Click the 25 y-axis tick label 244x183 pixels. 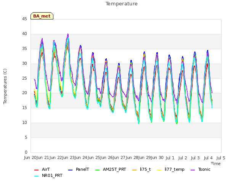pyautogui.click(x=24, y=78)
